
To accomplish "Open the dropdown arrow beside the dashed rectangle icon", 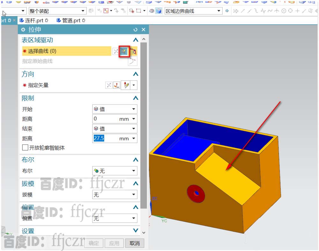I will [144, 11].
